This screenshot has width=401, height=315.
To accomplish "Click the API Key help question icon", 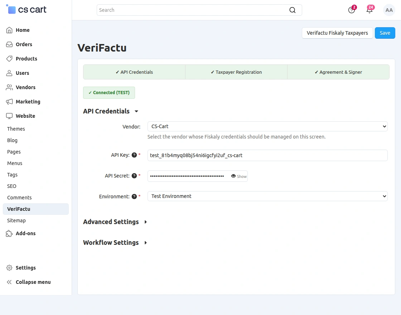I will (x=134, y=155).
